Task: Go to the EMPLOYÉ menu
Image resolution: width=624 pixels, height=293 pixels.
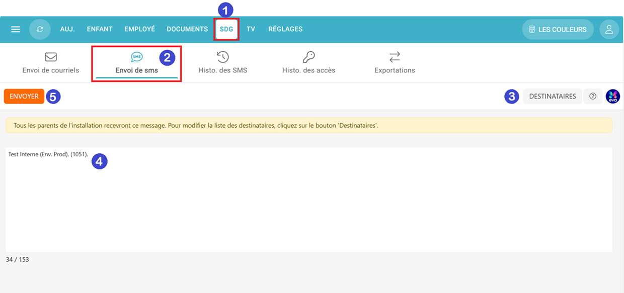Action: [x=139, y=29]
